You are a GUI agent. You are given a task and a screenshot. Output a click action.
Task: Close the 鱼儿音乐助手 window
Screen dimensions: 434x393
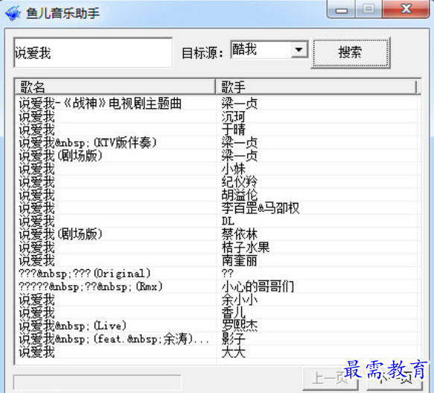406,10
